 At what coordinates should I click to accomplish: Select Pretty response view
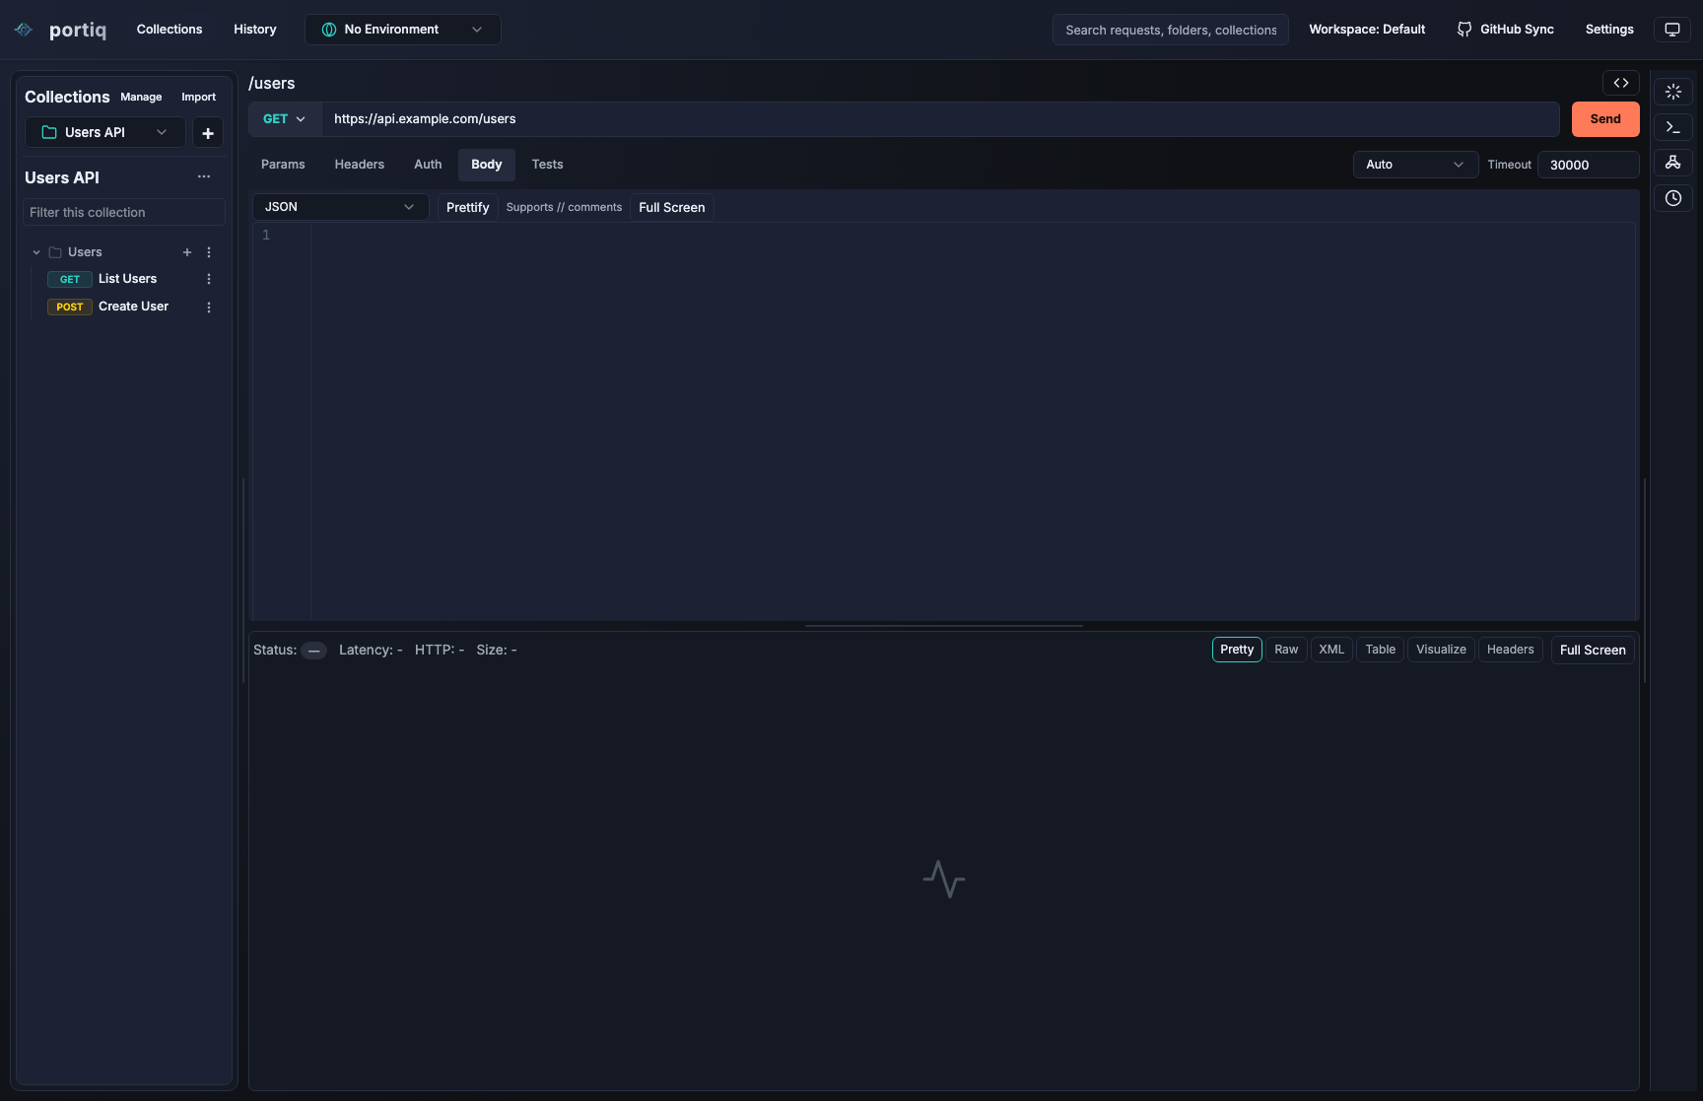click(1237, 650)
